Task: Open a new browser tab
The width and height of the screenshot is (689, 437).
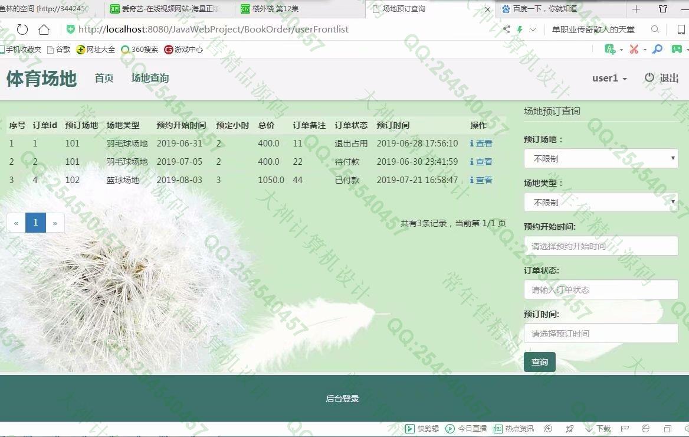Action: coord(636,9)
